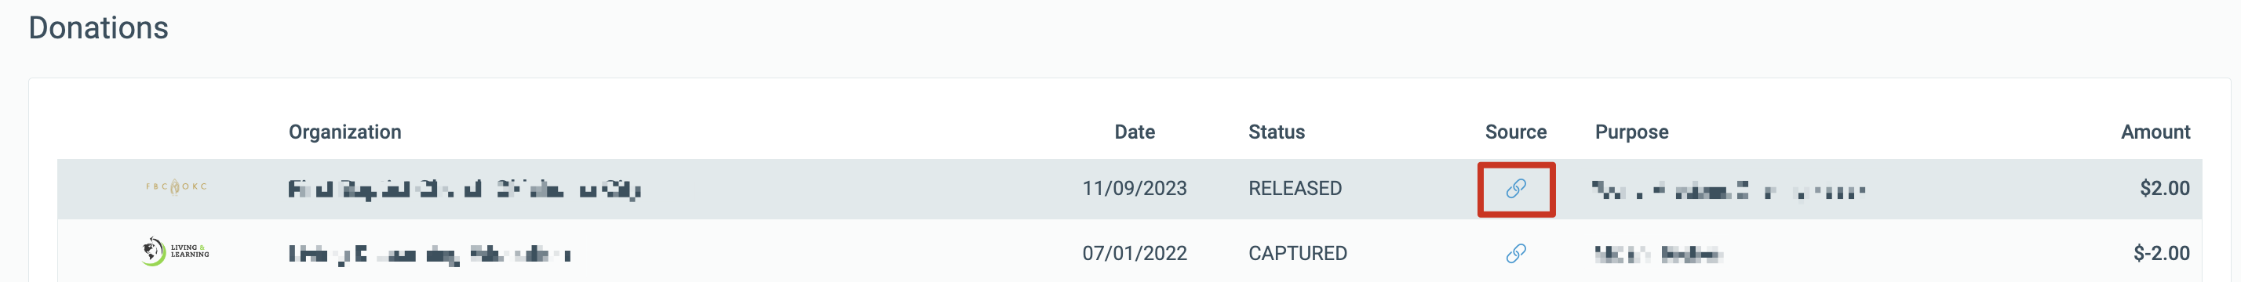The width and height of the screenshot is (2241, 282).
Task: Click the source link icon for 07/01/2022 donation
Action: coord(1515,253)
